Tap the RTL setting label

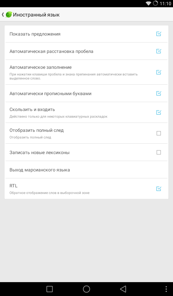pos(14,186)
